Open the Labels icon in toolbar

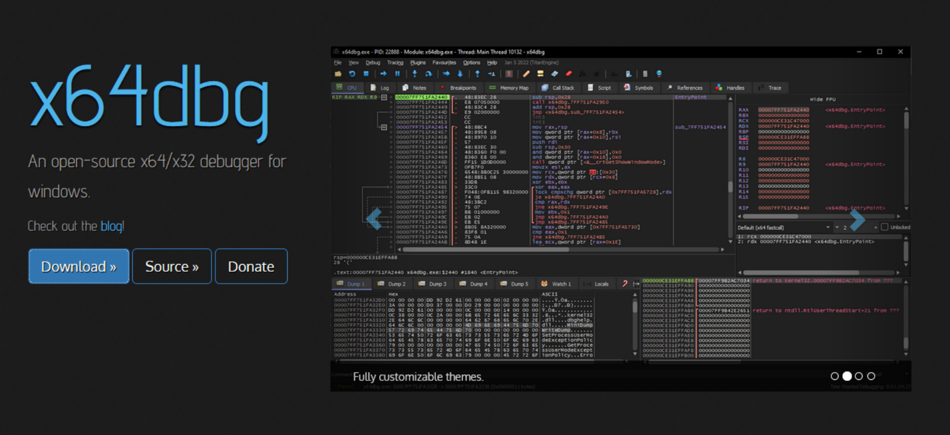pos(555,74)
